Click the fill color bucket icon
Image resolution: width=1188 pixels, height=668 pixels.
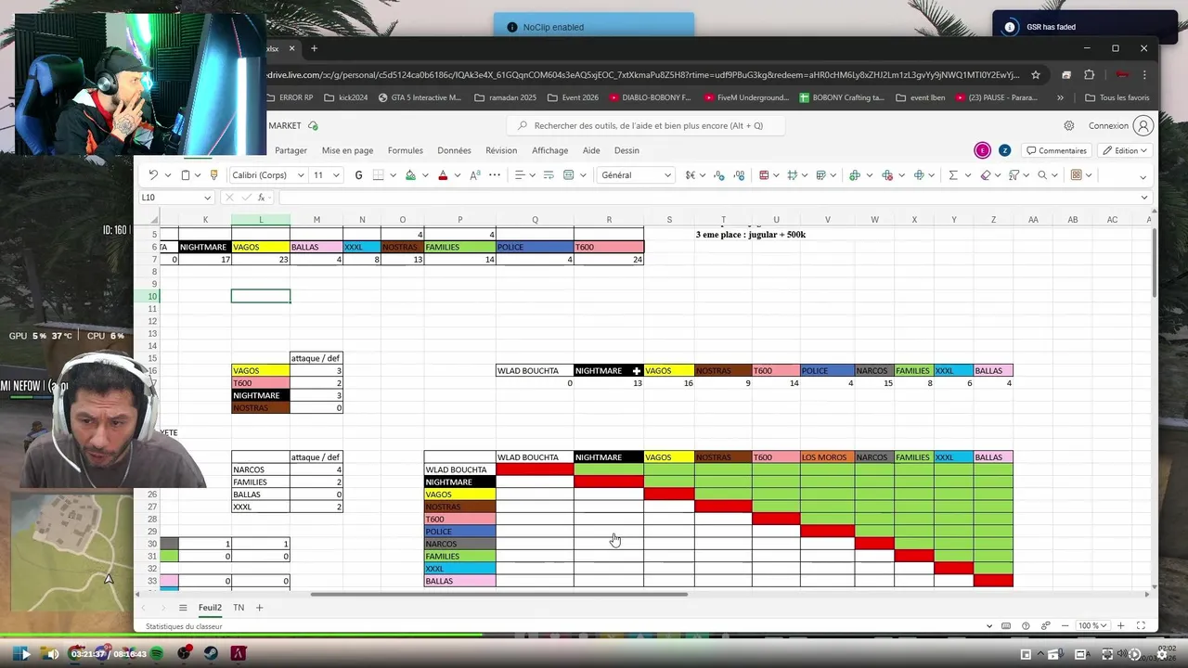pos(410,174)
